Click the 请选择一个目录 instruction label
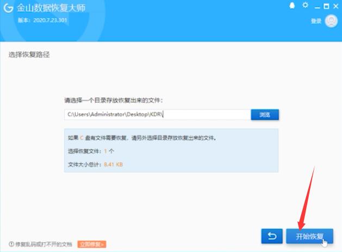This screenshot has width=342, height=252. tap(114, 100)
